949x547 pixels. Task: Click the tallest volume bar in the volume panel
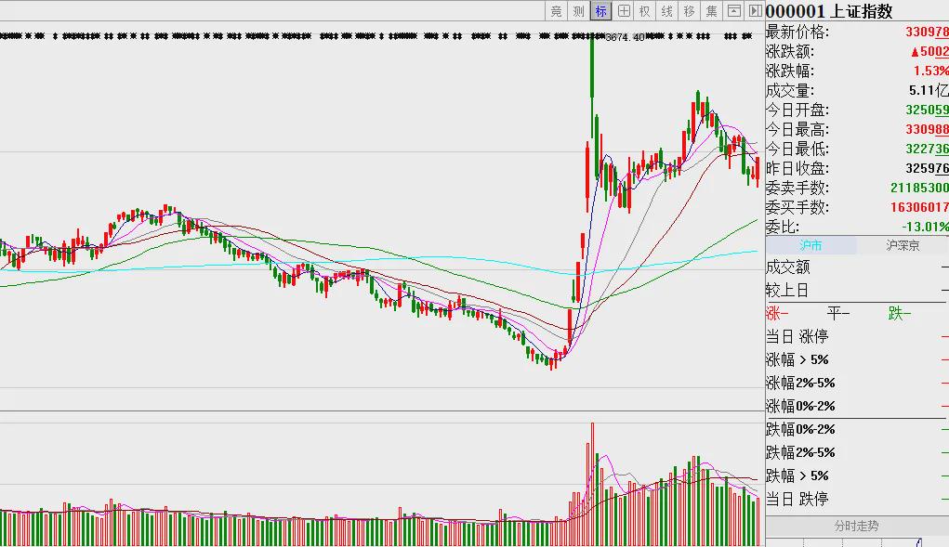pyautogui.click(x=592, y=485)
